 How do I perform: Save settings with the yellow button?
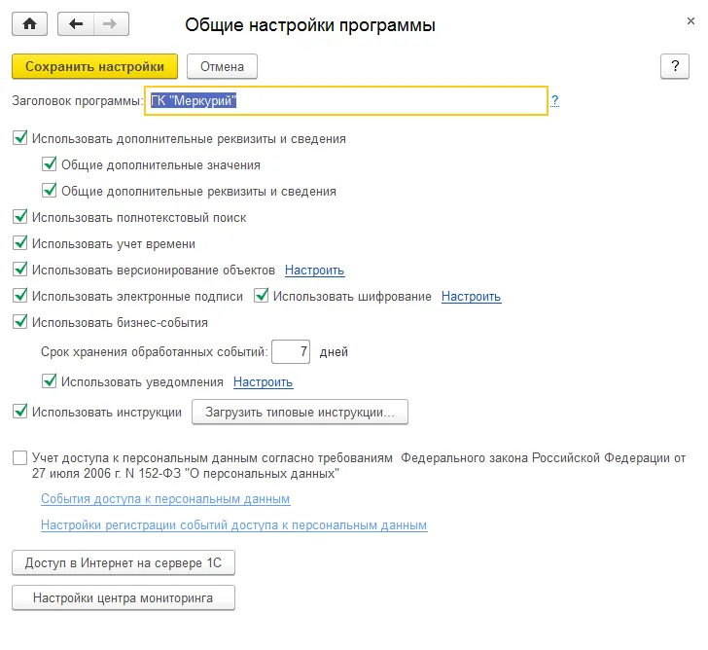(x=95, y=66)
